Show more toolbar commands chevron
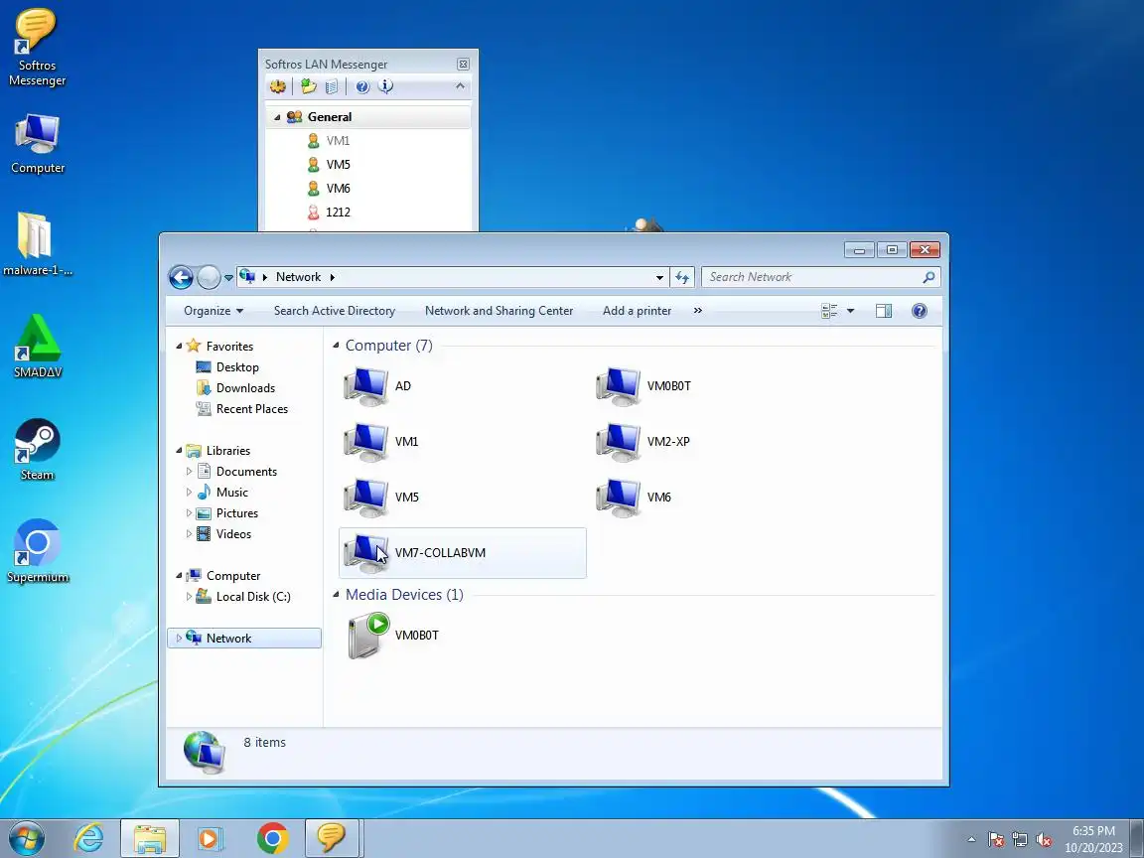Image resolution: width=1144 pixels, height=858 pixels. point(697,311)
